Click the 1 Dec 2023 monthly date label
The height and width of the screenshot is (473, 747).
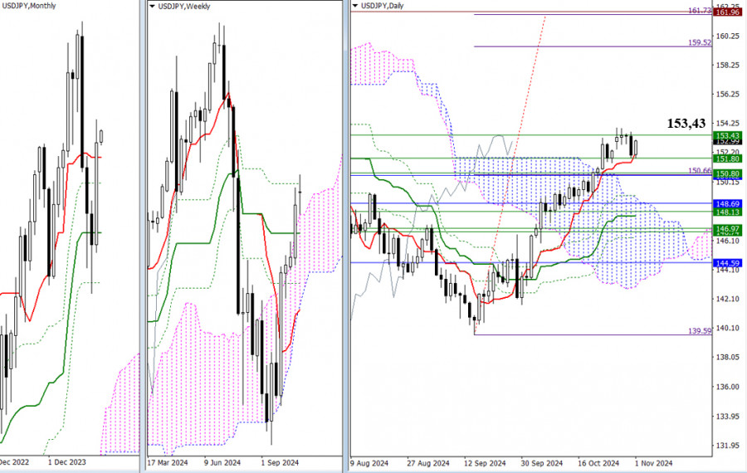(x=66, y=462)
